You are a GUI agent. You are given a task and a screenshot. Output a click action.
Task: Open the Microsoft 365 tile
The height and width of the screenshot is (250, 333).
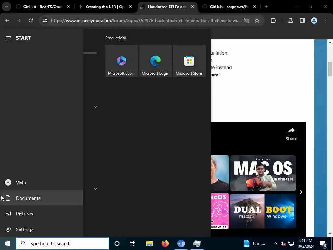(x=122, y=61)
